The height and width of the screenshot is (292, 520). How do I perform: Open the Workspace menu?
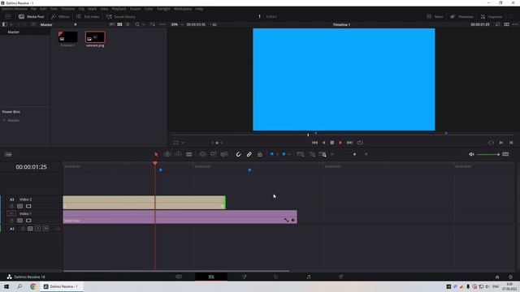coord(183,9)
